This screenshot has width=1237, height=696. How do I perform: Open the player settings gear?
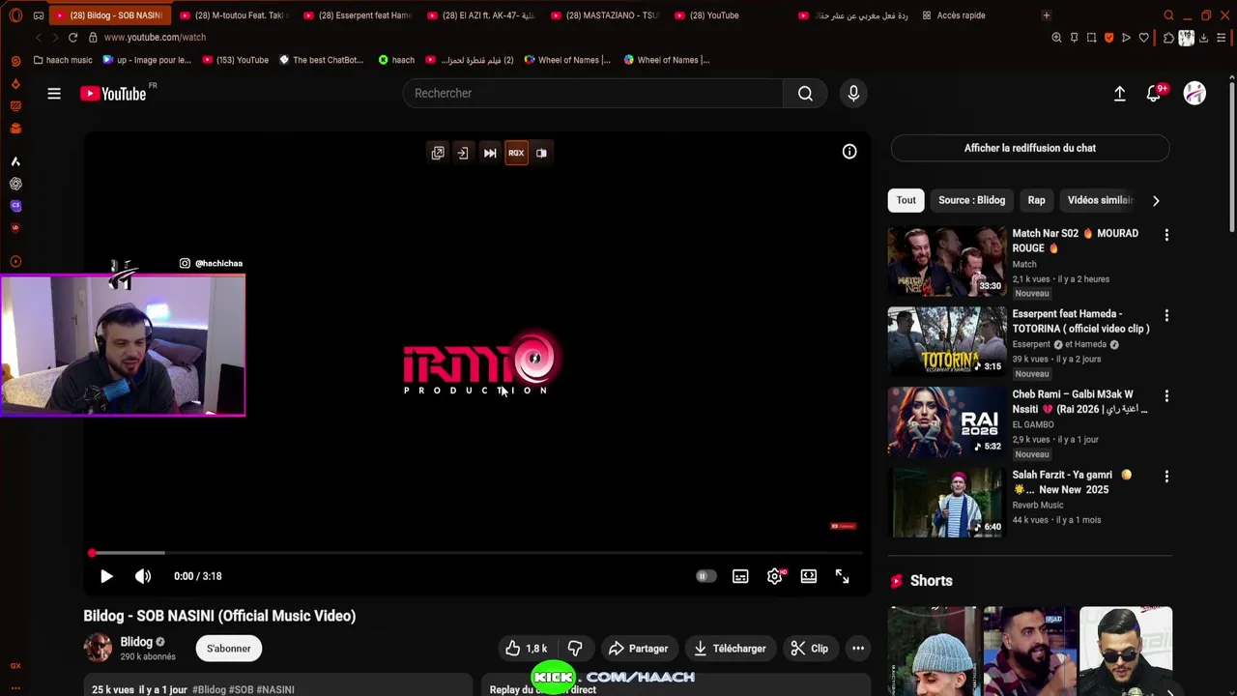[x=775, y=576]
